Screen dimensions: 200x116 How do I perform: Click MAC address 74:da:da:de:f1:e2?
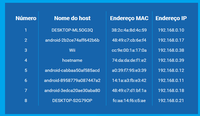(129, 60)
